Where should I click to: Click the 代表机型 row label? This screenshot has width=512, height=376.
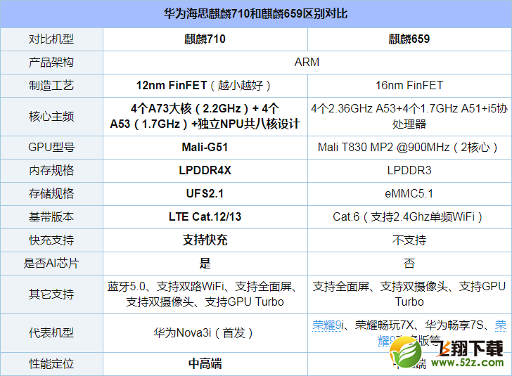[x=51, y=333]
